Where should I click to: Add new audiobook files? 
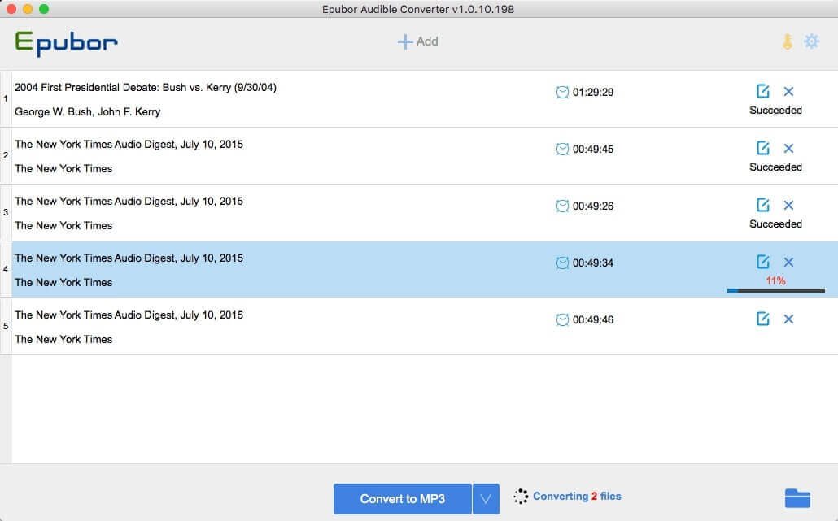pyautogui.click(x=418, y=41)
